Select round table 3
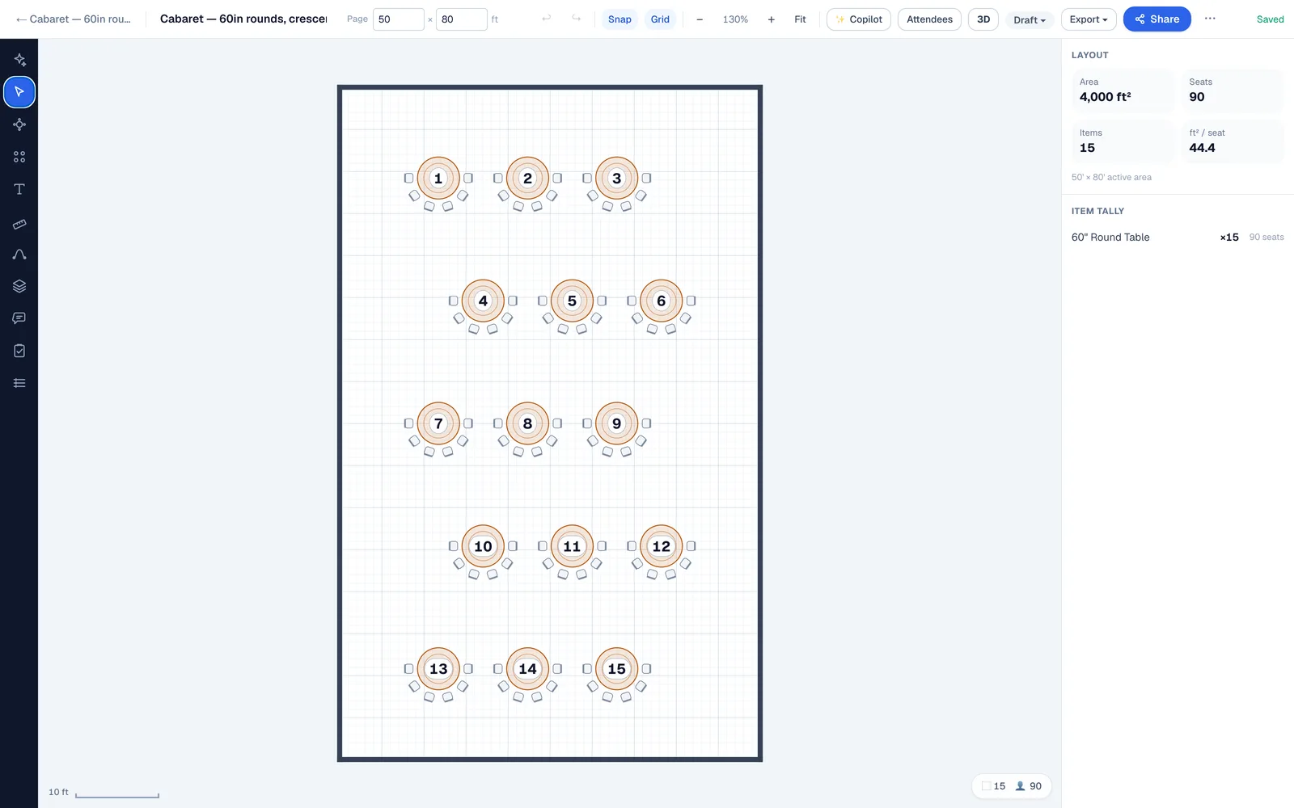The height and width of the screenshot is (808, 1294). (617, 179)
